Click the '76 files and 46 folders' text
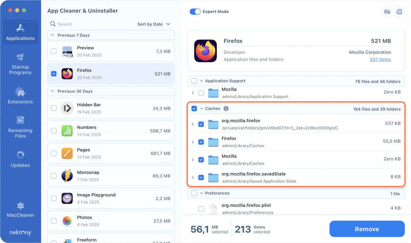The height and width of the screenshot is (243, 411). coord(378,82)
